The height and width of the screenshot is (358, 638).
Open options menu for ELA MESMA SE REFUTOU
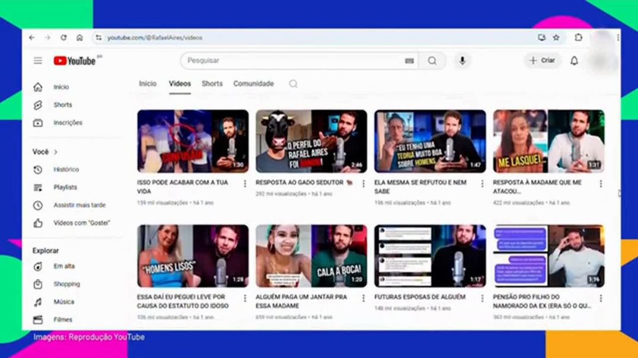482,184
